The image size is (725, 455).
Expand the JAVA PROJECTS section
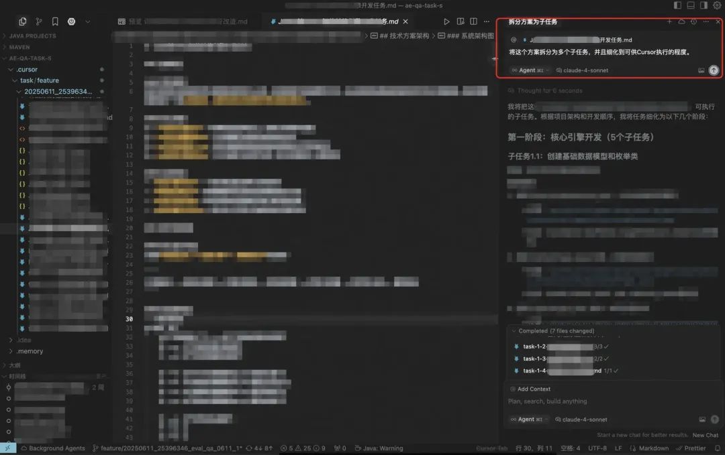coord(32,36)
